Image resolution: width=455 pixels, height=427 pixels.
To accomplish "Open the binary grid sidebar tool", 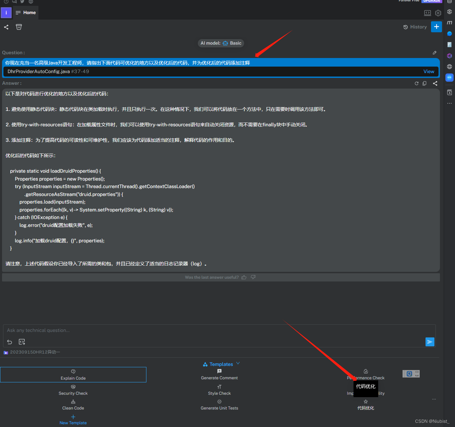I will [450, 45].
